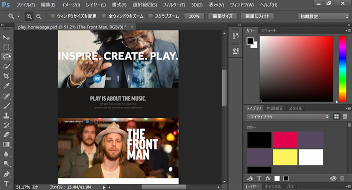Image resolution: width=352 pixels, height=190 pixels.
Task: Open the ウィンドウ(W) menu
Action: (242, 5)
